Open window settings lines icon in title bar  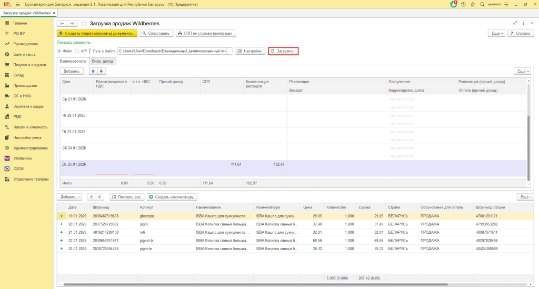[506, 4]
